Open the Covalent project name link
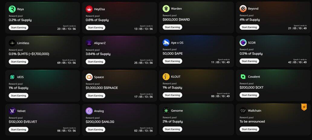312x140 pixels. [254, 77]
